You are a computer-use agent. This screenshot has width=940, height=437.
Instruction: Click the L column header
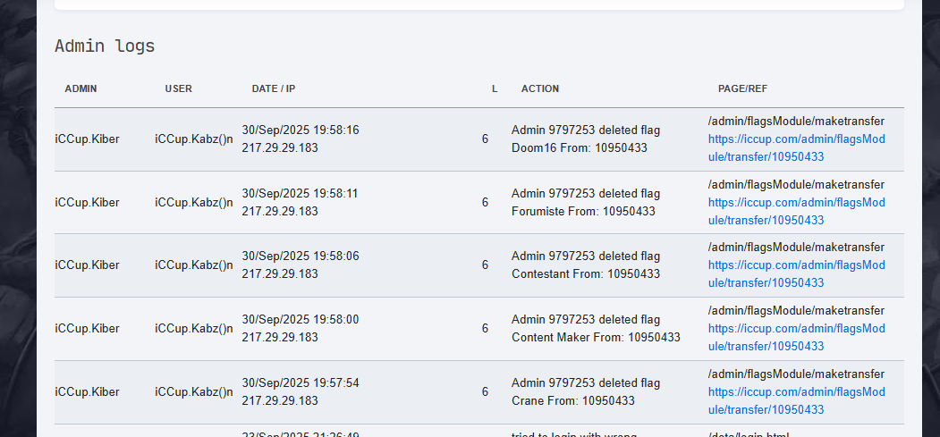495,88
